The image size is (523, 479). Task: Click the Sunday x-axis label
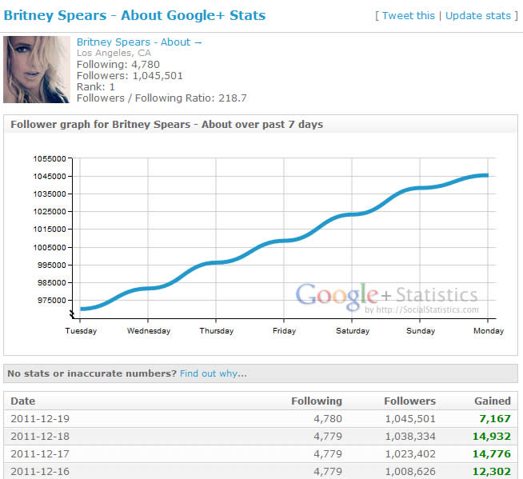[421, 331]
